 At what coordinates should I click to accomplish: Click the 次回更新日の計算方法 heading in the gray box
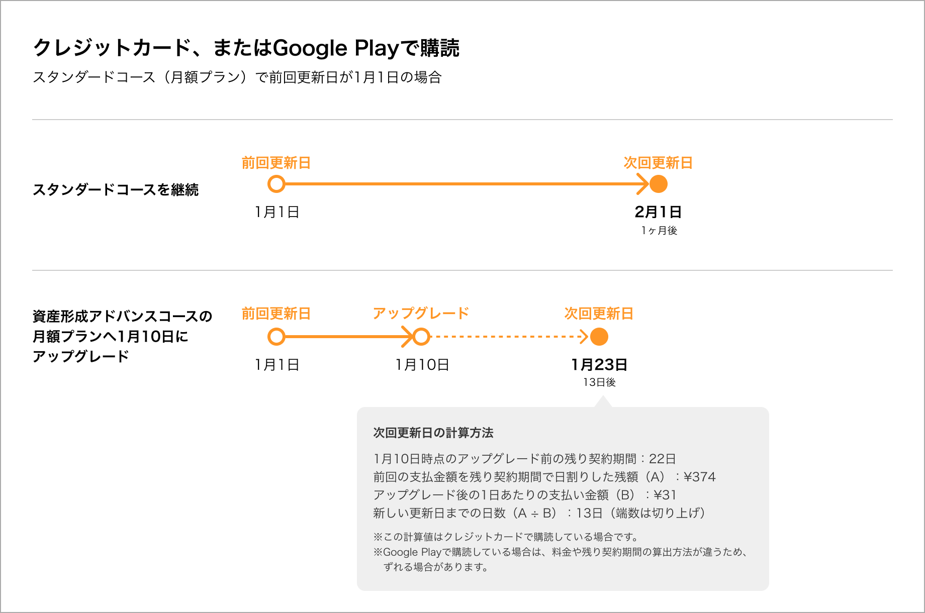click(433, 433)
